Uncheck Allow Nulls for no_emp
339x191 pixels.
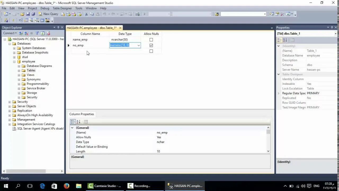pos(151,45)
